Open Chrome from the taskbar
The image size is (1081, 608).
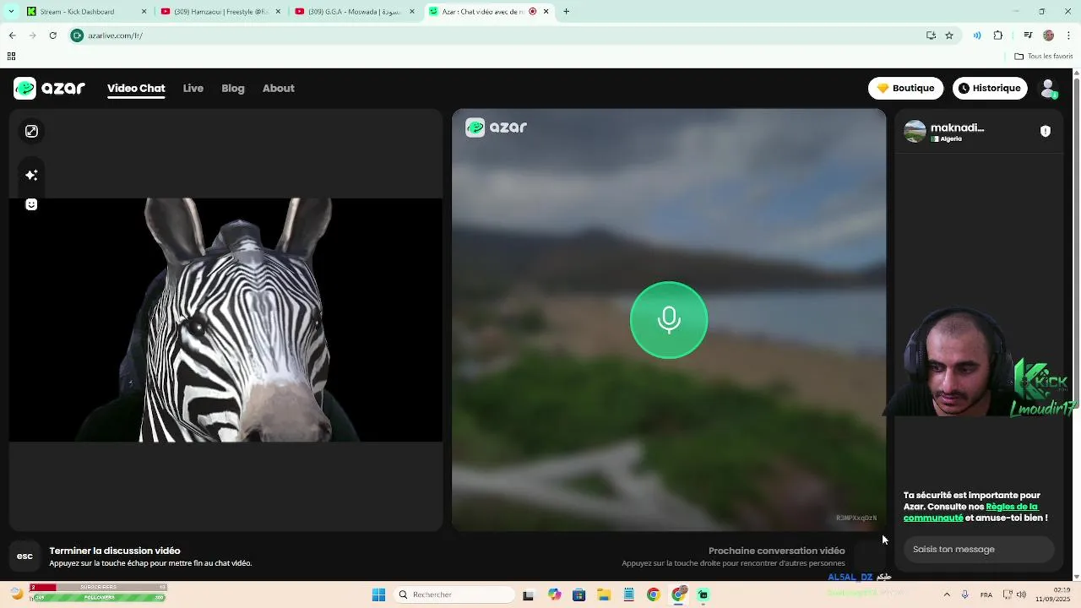click(653, 594)
